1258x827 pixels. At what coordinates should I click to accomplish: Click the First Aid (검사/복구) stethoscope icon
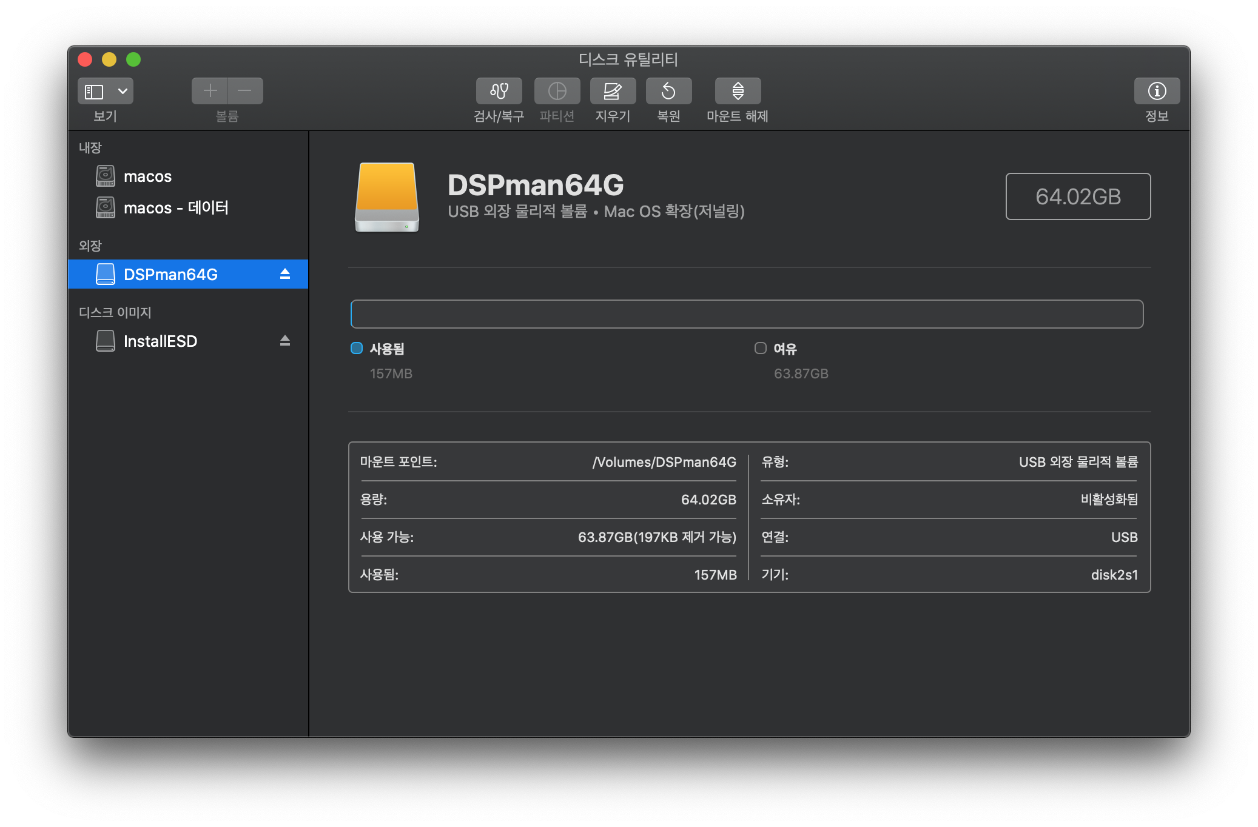499,91
